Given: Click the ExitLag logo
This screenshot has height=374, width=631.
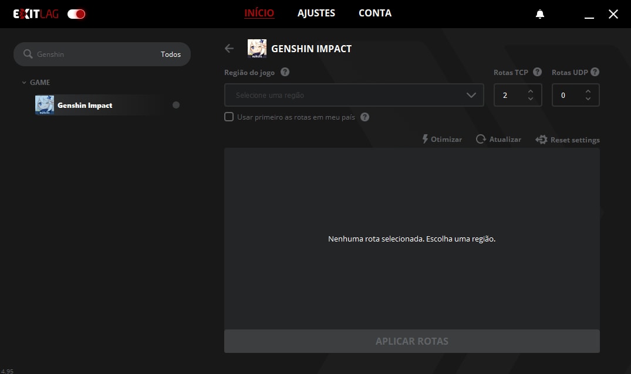Looking at the screenshot, I should (x=36, y=14).
